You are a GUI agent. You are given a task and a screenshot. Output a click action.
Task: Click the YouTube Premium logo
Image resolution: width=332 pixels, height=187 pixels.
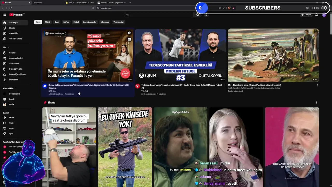click(x=16, y=15)
